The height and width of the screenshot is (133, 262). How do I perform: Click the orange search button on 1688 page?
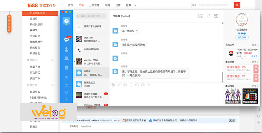(237, 5)
